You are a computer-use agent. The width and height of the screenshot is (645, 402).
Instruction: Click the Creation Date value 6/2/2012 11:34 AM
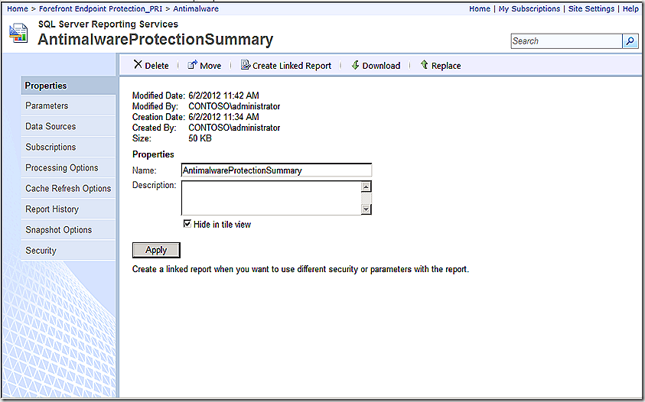point(223,117)
